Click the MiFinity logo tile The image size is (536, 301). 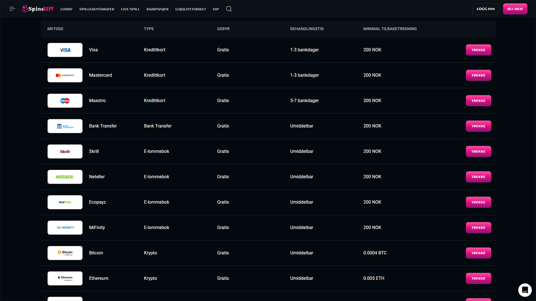65,228
